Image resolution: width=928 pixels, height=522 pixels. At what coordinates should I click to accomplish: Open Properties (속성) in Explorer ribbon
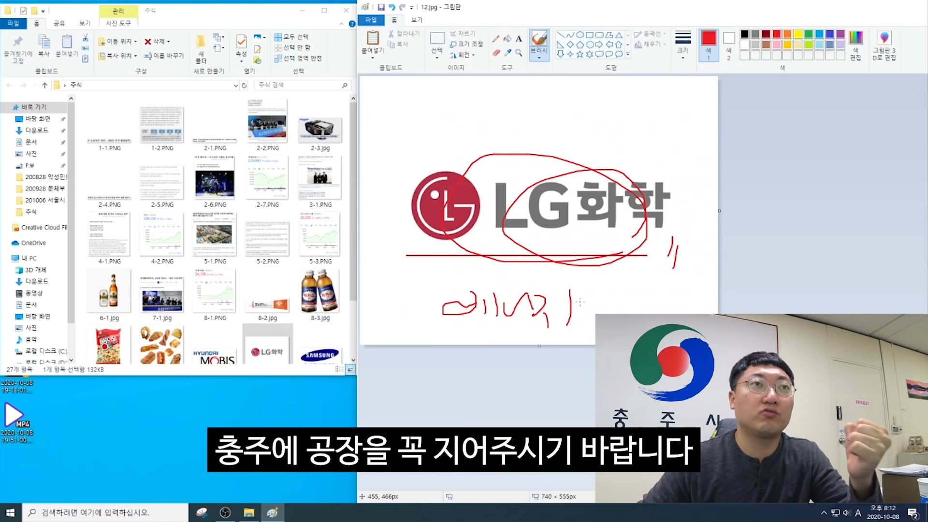[241, 47]
